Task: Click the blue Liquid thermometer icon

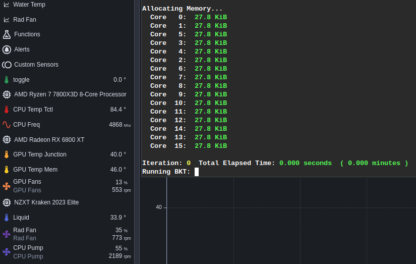Action: coord(7,218)
